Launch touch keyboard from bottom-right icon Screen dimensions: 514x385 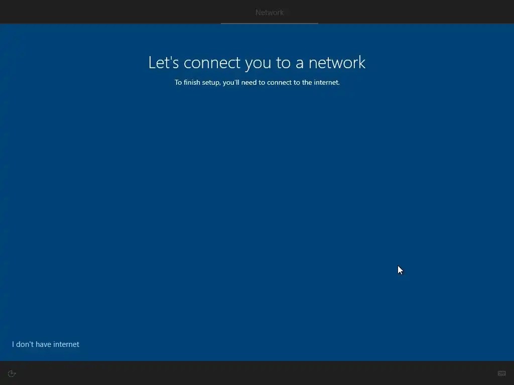(x=501, y=373)
